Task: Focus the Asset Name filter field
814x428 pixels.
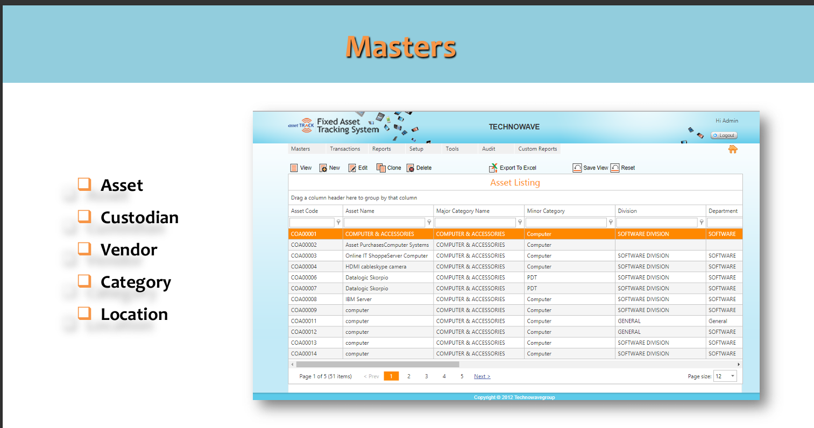Action: coord(385,222)
